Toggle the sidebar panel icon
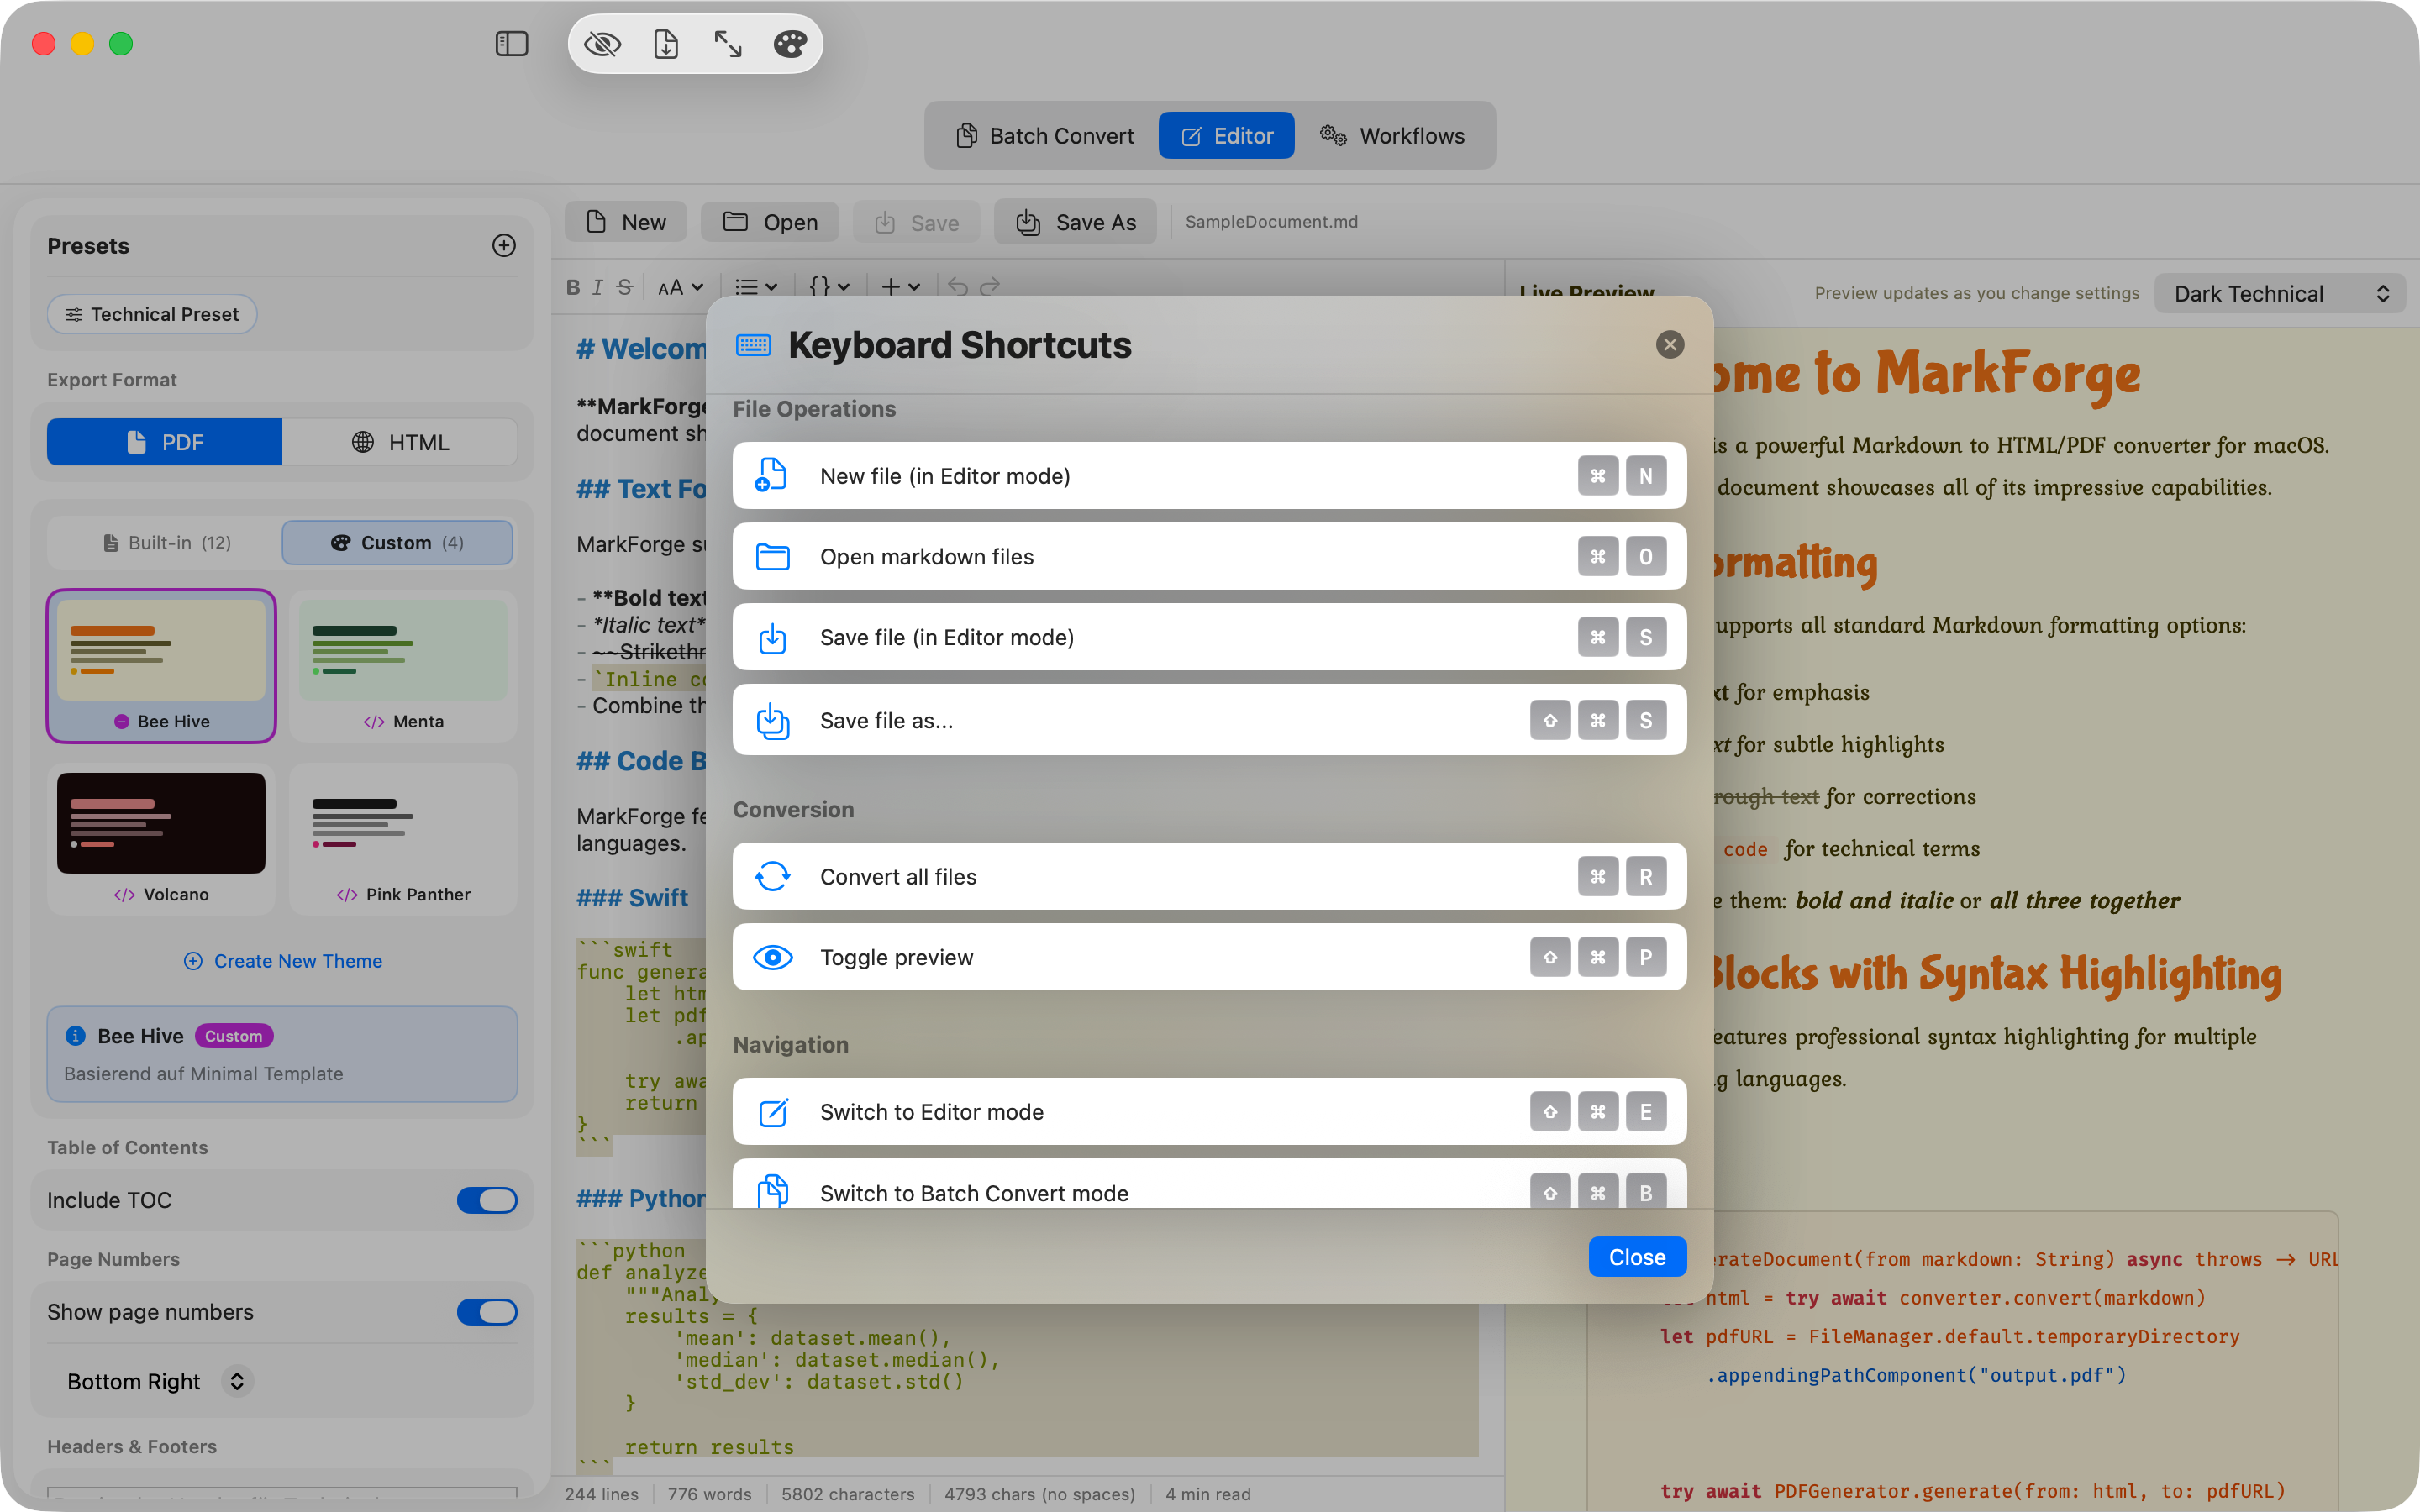This screenshot has width=2420, height=1512. 511,43
